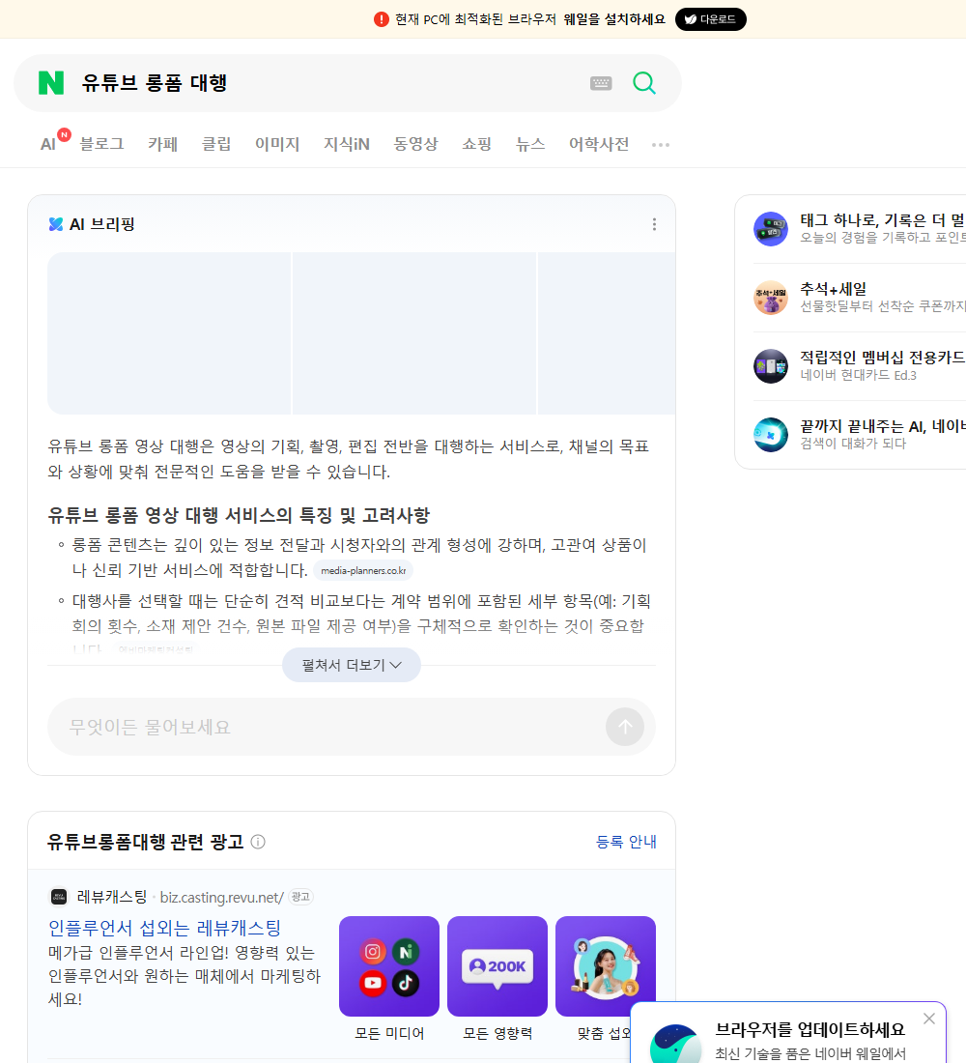Switch to the 동영상 tab
Image resolution: width=966 pixels, height=1063 pixels.
(x=415, y=144)
